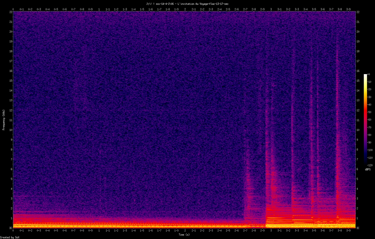Viewport: 375px width, 239px height.
Task: Select the "-120" mark on the dBFS scale
Action: click(x=370, y=165)
